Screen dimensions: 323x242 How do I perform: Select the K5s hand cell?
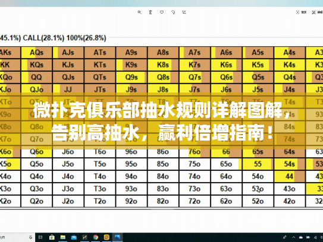[x=258, y=65]
